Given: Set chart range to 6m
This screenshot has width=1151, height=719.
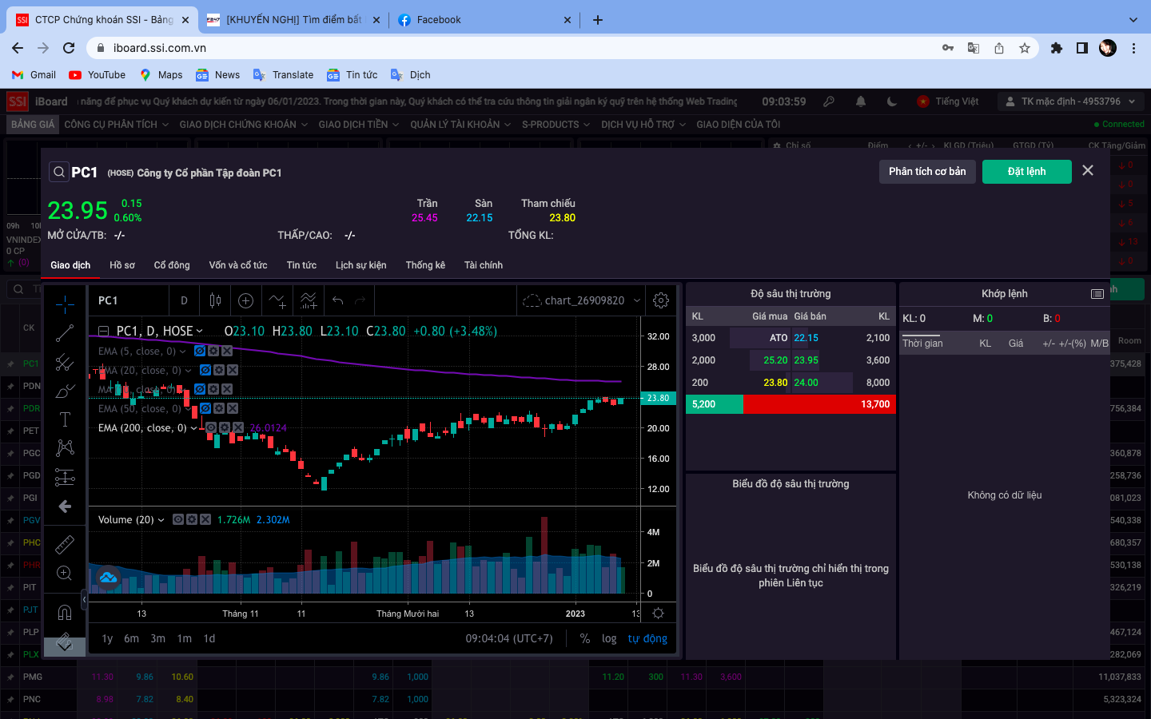Looking at the screenshot, I should coord(131,638).
